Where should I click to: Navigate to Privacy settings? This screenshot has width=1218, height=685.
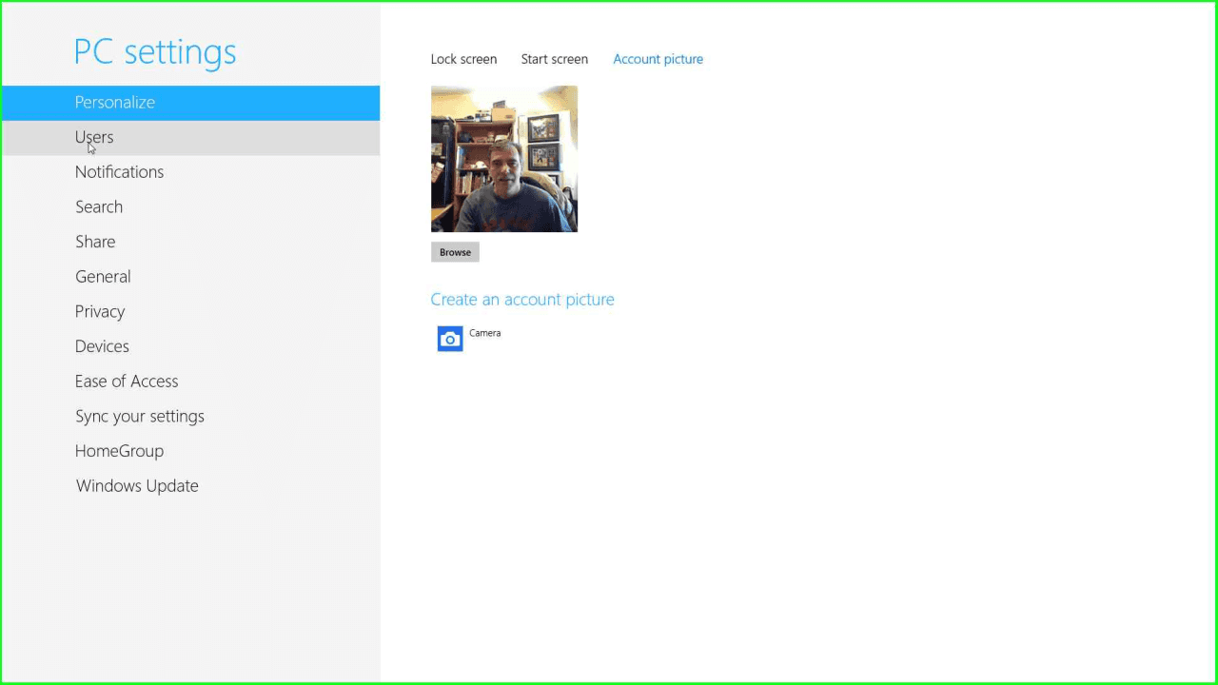[100, 312]
